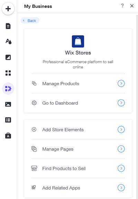This screenshot has height=199, width=138.
Task: Open the Media image sidebar icon
Action: coord(8,104)
